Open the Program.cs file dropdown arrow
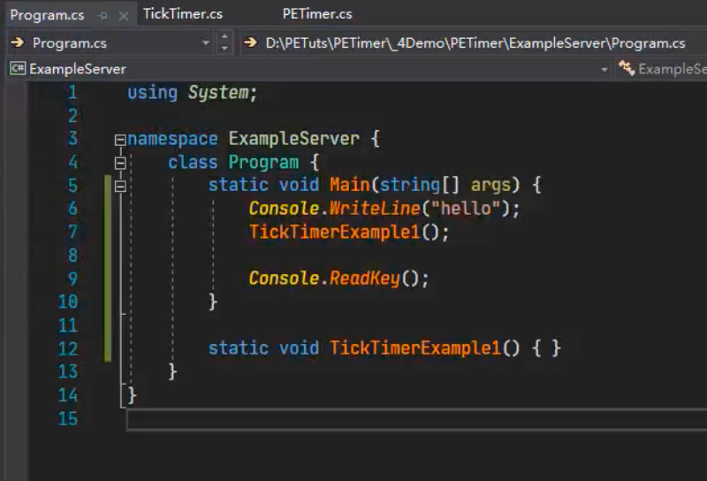 tap(206, 42)
